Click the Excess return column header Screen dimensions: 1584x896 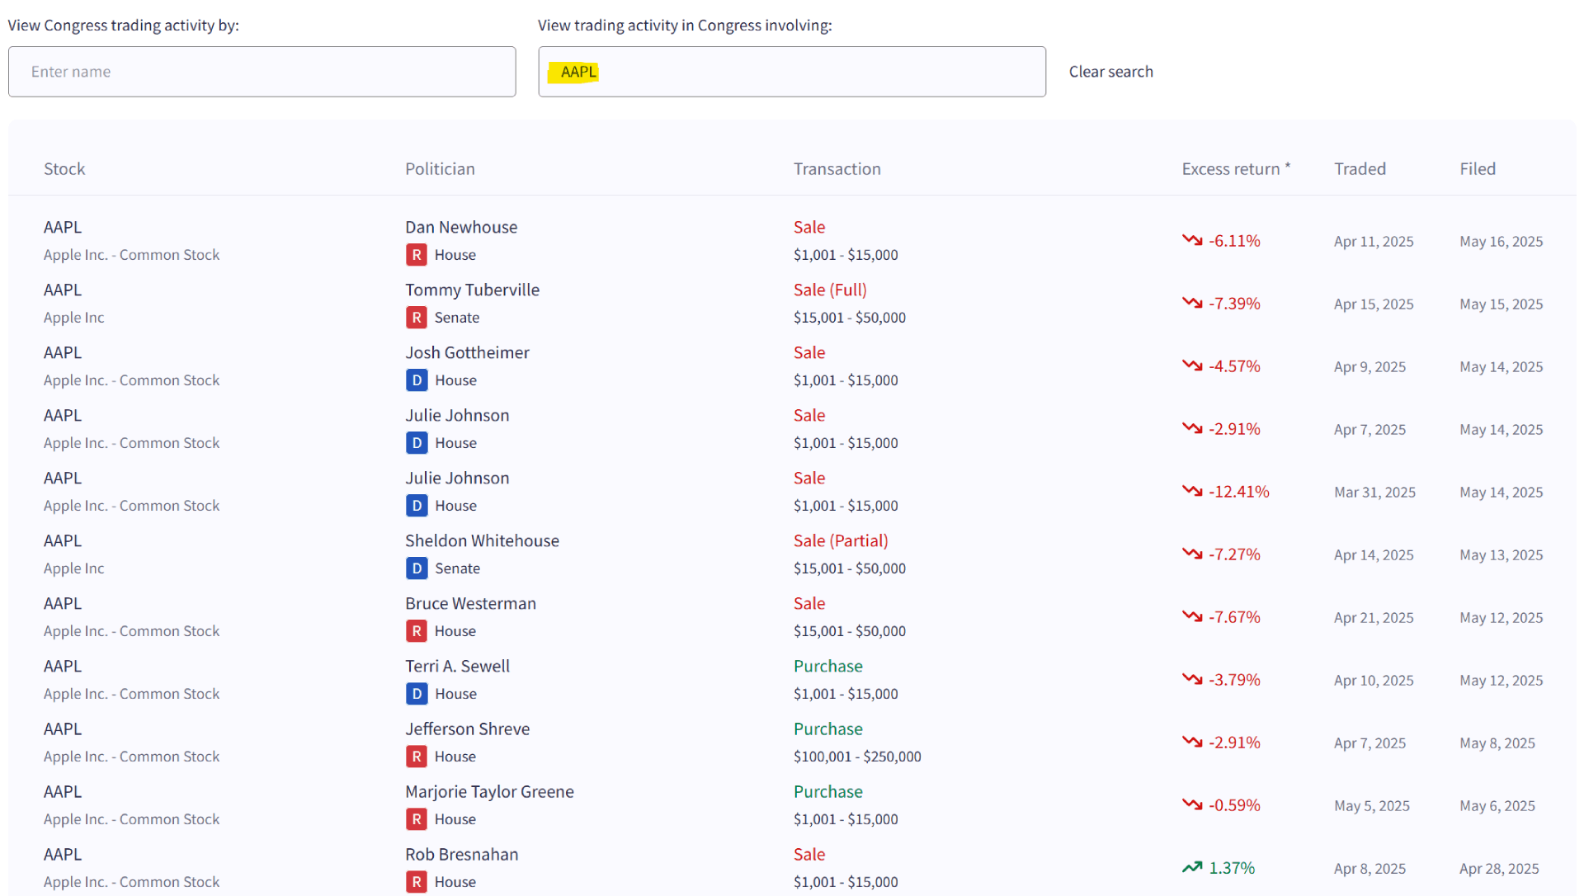point(1235,168)
